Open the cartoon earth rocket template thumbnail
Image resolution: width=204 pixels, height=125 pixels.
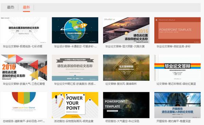click(75, 30)
